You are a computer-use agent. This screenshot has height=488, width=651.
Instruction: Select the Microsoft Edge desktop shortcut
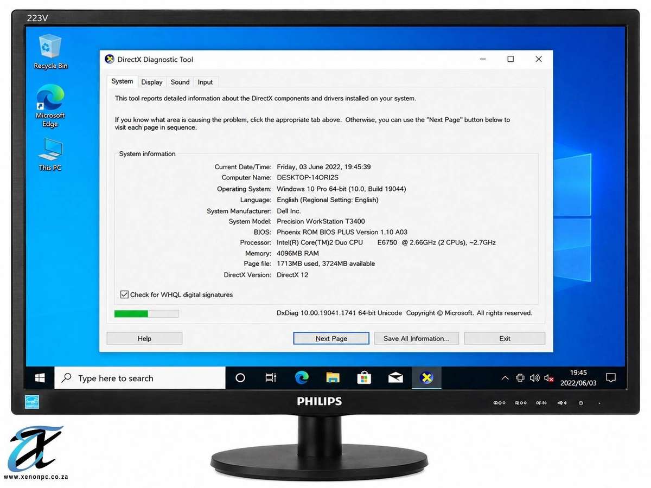point(50,106)
